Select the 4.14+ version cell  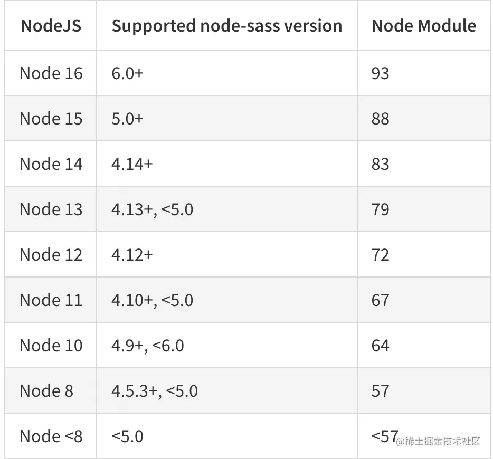pyautogui.click(x=132, y=164)
